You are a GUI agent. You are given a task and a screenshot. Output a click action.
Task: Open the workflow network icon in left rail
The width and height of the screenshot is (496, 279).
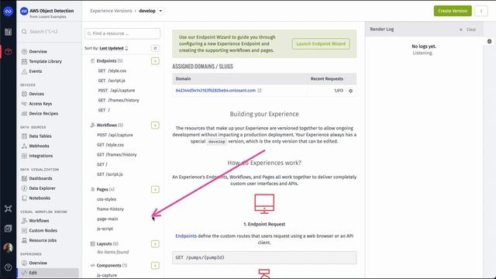(8, 208)
